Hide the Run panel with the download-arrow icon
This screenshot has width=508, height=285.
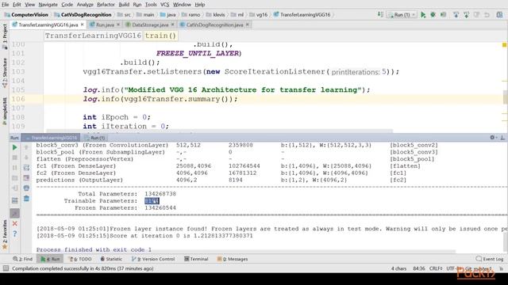tap(502, 138)
